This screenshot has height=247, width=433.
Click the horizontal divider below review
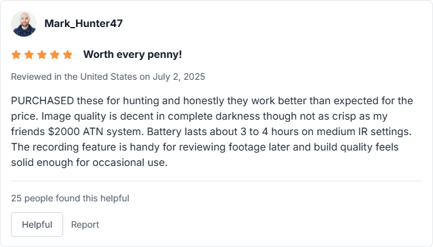pos(216,181)
